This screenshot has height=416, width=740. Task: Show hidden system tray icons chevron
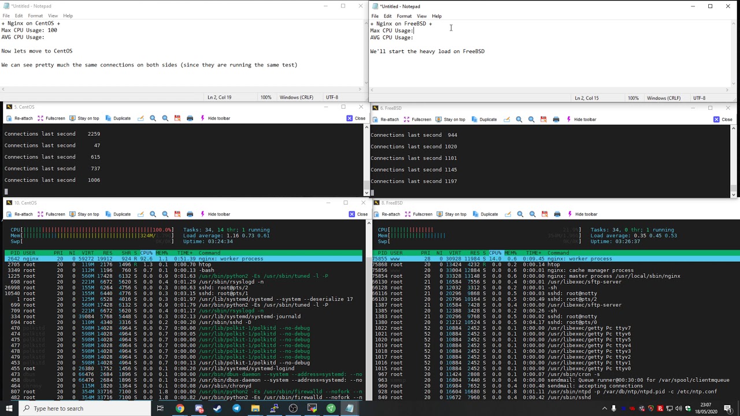click(605, 408)
